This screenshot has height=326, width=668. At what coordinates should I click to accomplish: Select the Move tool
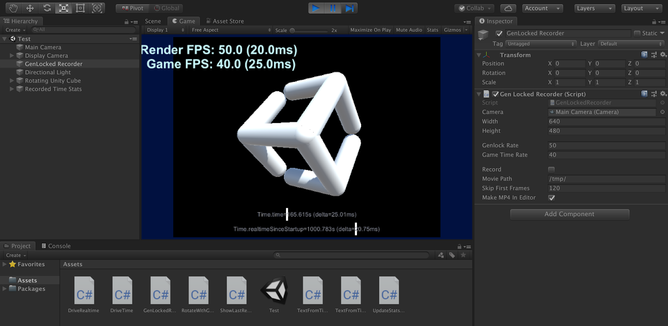point(30,8)
